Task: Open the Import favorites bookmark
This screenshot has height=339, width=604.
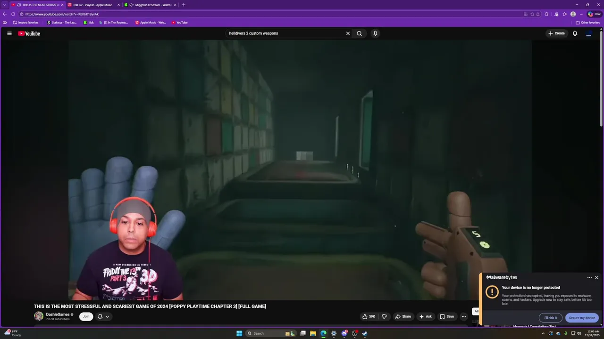Action: tap(26, 23)
